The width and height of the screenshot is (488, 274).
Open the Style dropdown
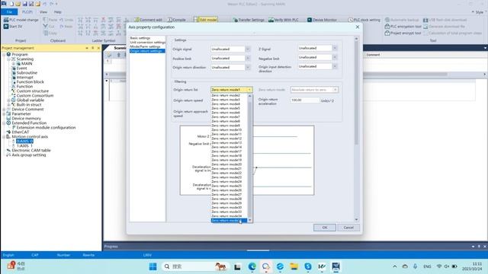point(478,12)
